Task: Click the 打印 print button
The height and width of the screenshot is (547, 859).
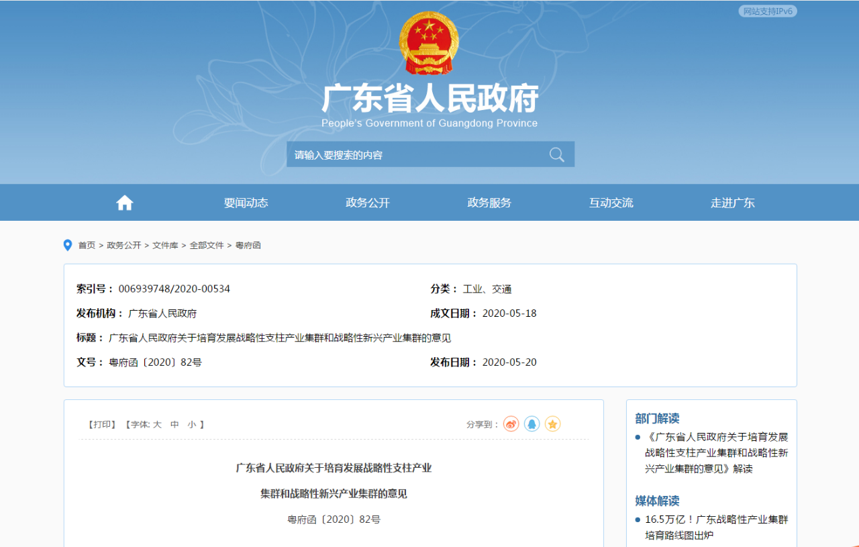Action: pos(102,425)
